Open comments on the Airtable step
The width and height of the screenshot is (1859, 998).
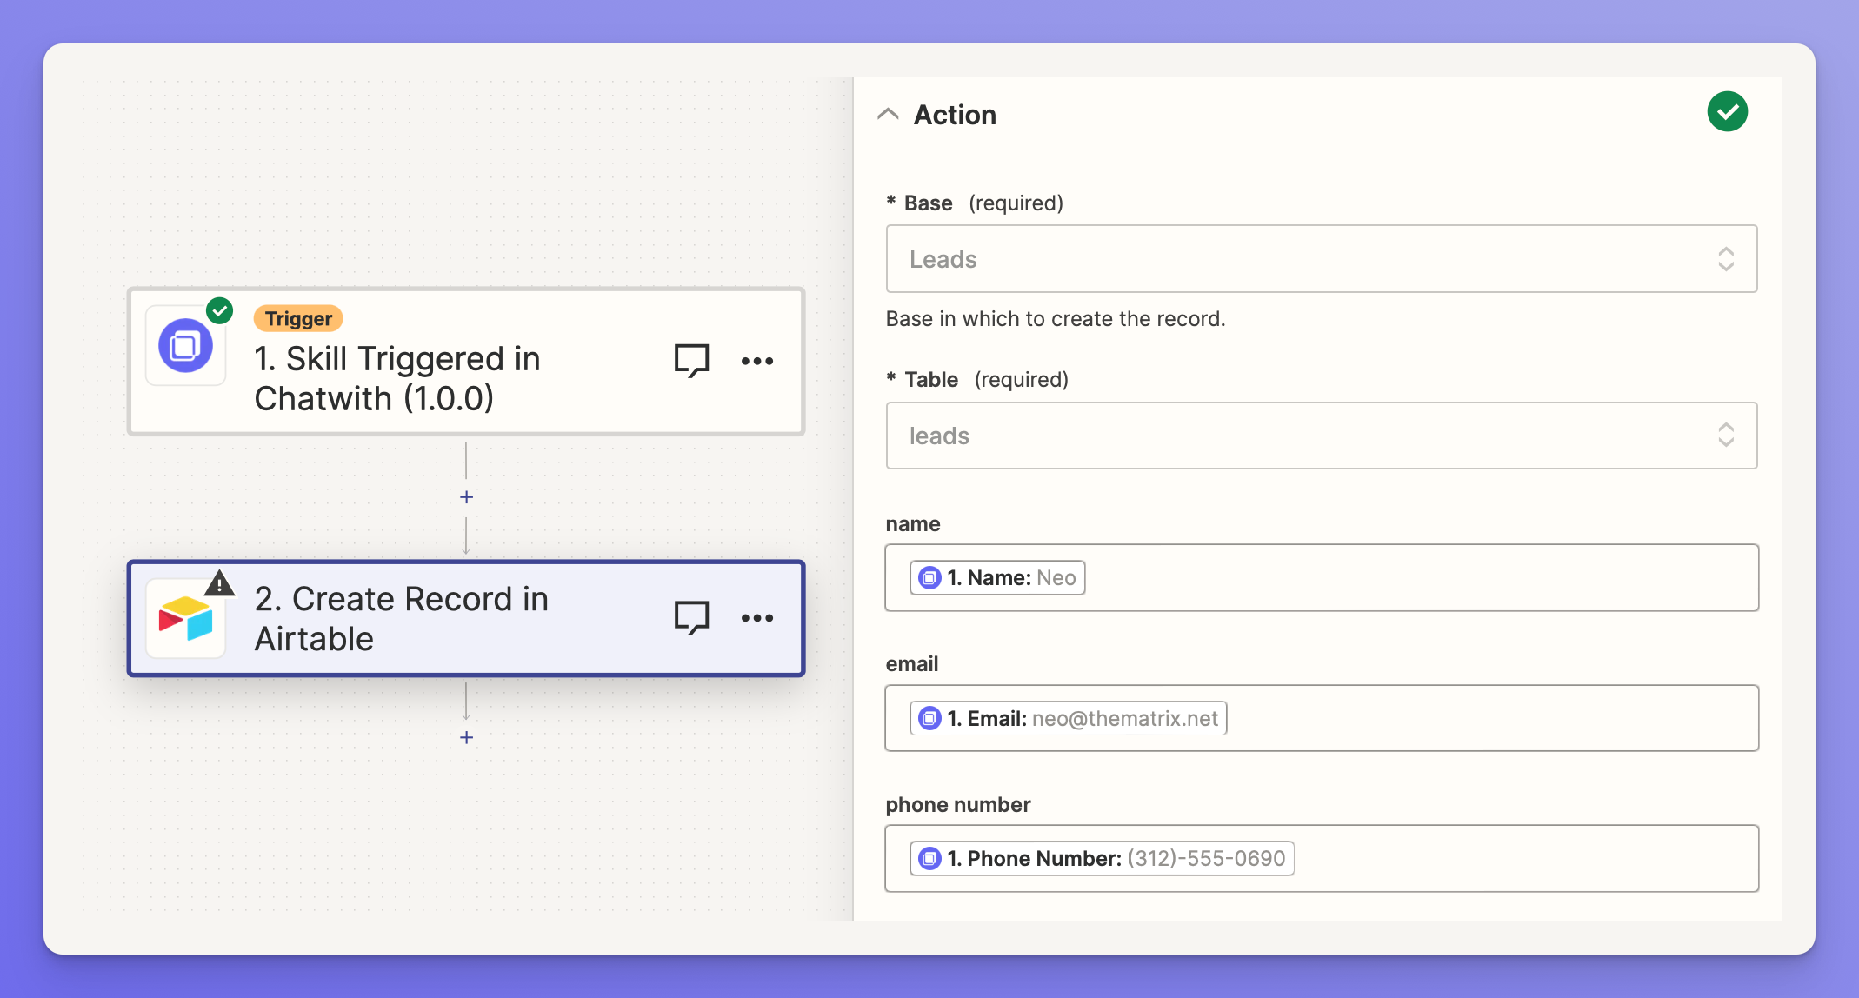tap(691, 617)
